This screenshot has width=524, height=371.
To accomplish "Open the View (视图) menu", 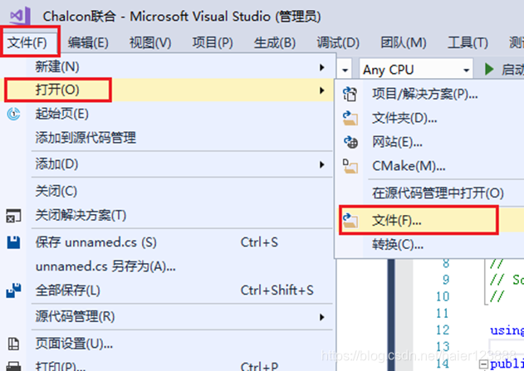I will (x=150, y=42).
